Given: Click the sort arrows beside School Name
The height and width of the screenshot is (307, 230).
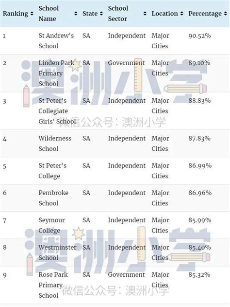Looking at the screenshot, I should coord(76,14).
